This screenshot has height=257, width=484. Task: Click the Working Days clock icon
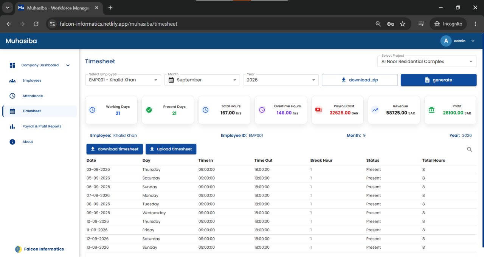pos(92,110)
